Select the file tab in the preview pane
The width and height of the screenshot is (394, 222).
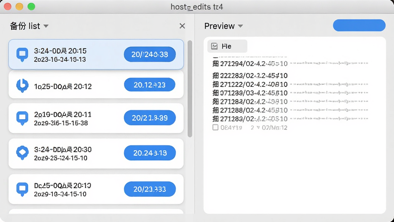pyautogui.click(x=227, y=46)
